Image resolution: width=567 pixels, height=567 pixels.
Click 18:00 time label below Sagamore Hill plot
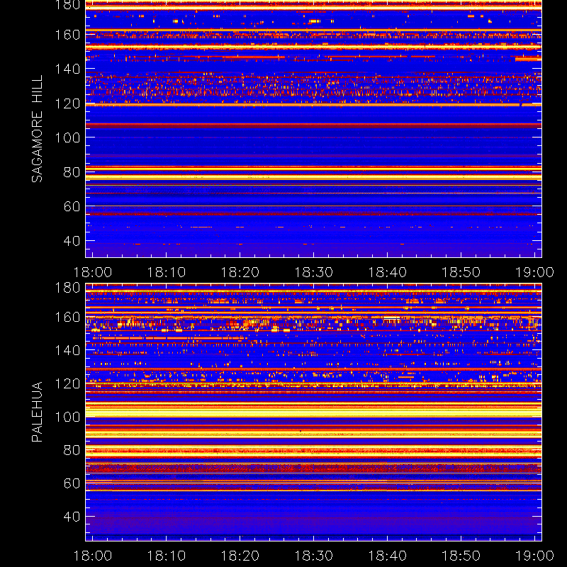pyautogui.click(x=93, y=272)
